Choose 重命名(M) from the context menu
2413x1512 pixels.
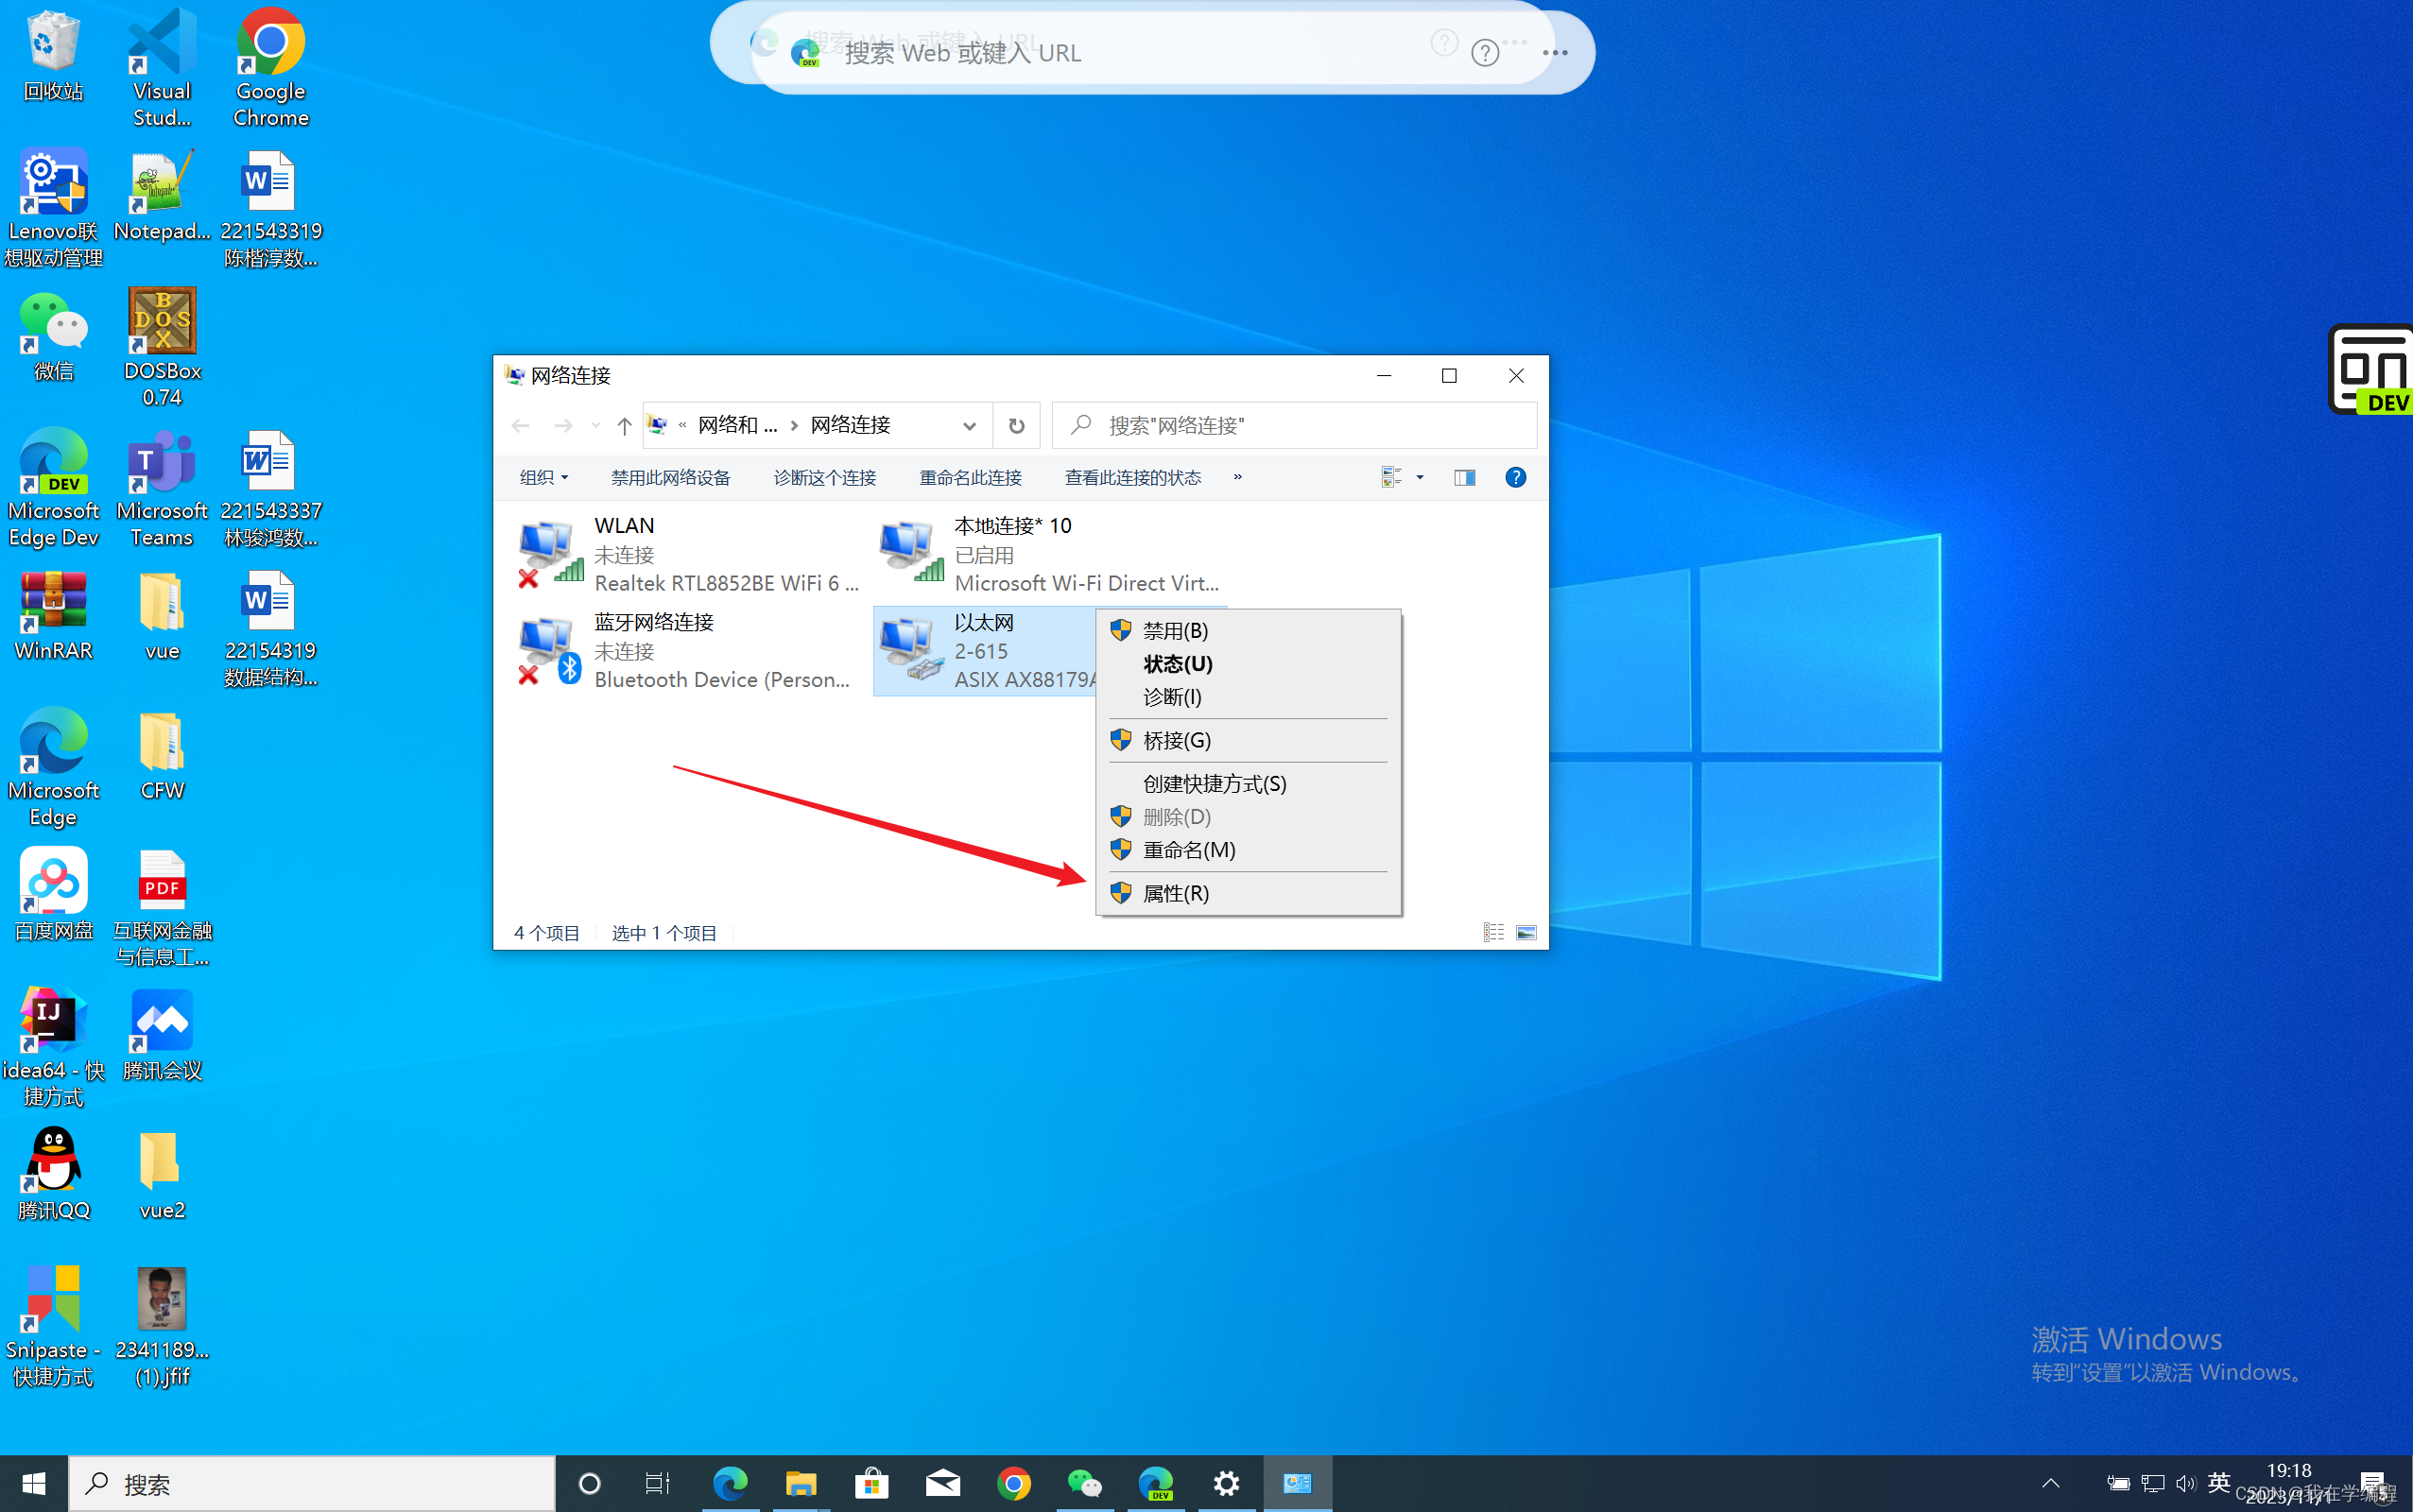[1249, 850]
